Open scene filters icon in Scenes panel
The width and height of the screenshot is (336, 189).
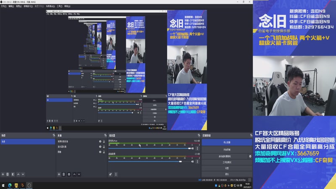(x=13, y=174)
